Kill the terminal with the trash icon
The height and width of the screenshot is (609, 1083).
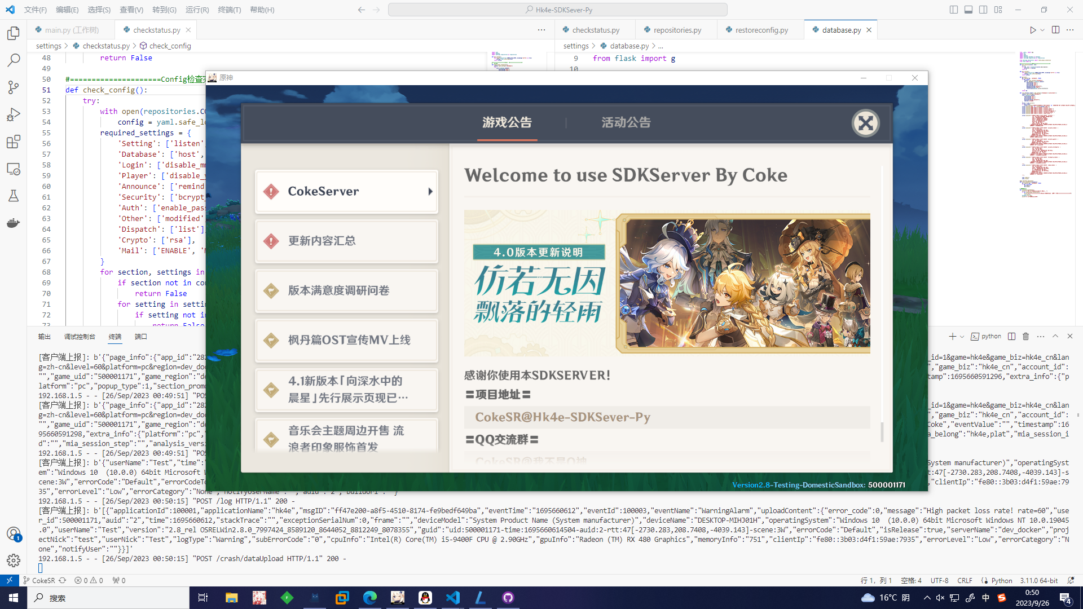(1025, 336)
